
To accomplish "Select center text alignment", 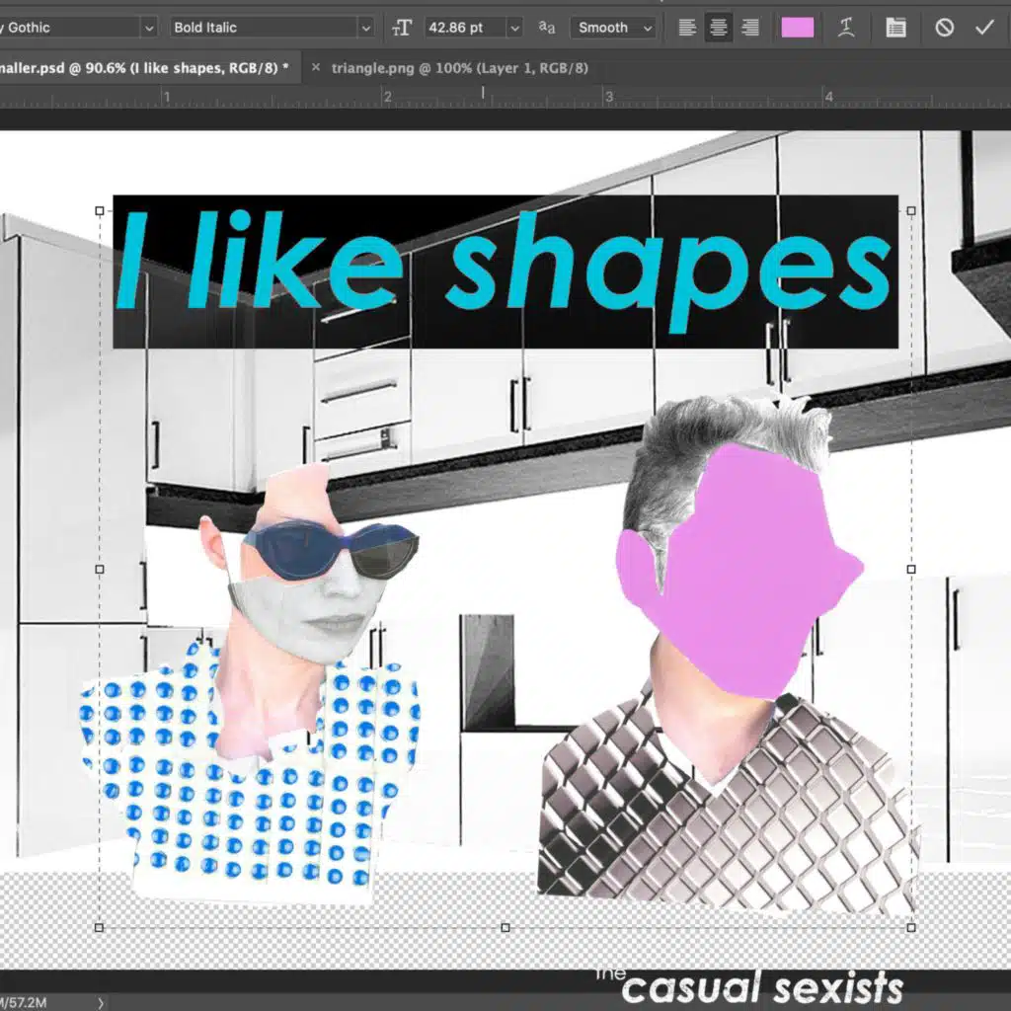I will tap(719, 28).
